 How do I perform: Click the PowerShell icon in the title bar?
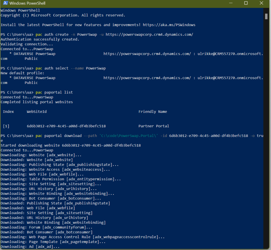click(6, 3)
